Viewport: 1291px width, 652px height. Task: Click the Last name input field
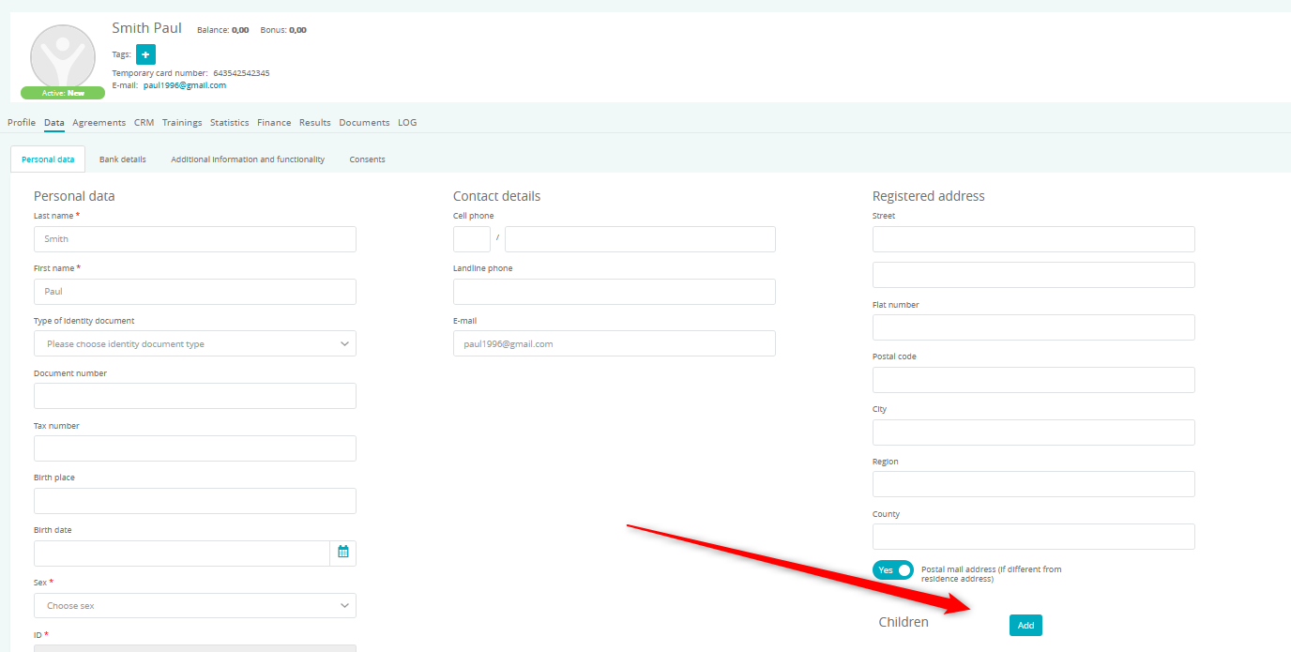(x=195, y=239)
